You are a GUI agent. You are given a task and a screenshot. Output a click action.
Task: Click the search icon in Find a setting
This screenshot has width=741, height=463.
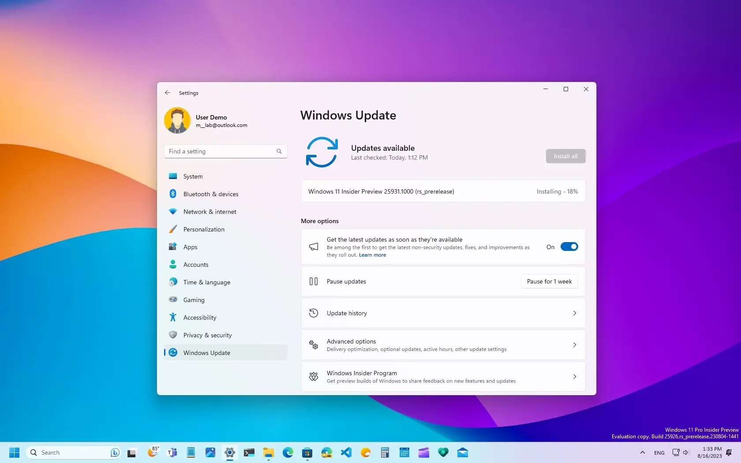(279, 151)
